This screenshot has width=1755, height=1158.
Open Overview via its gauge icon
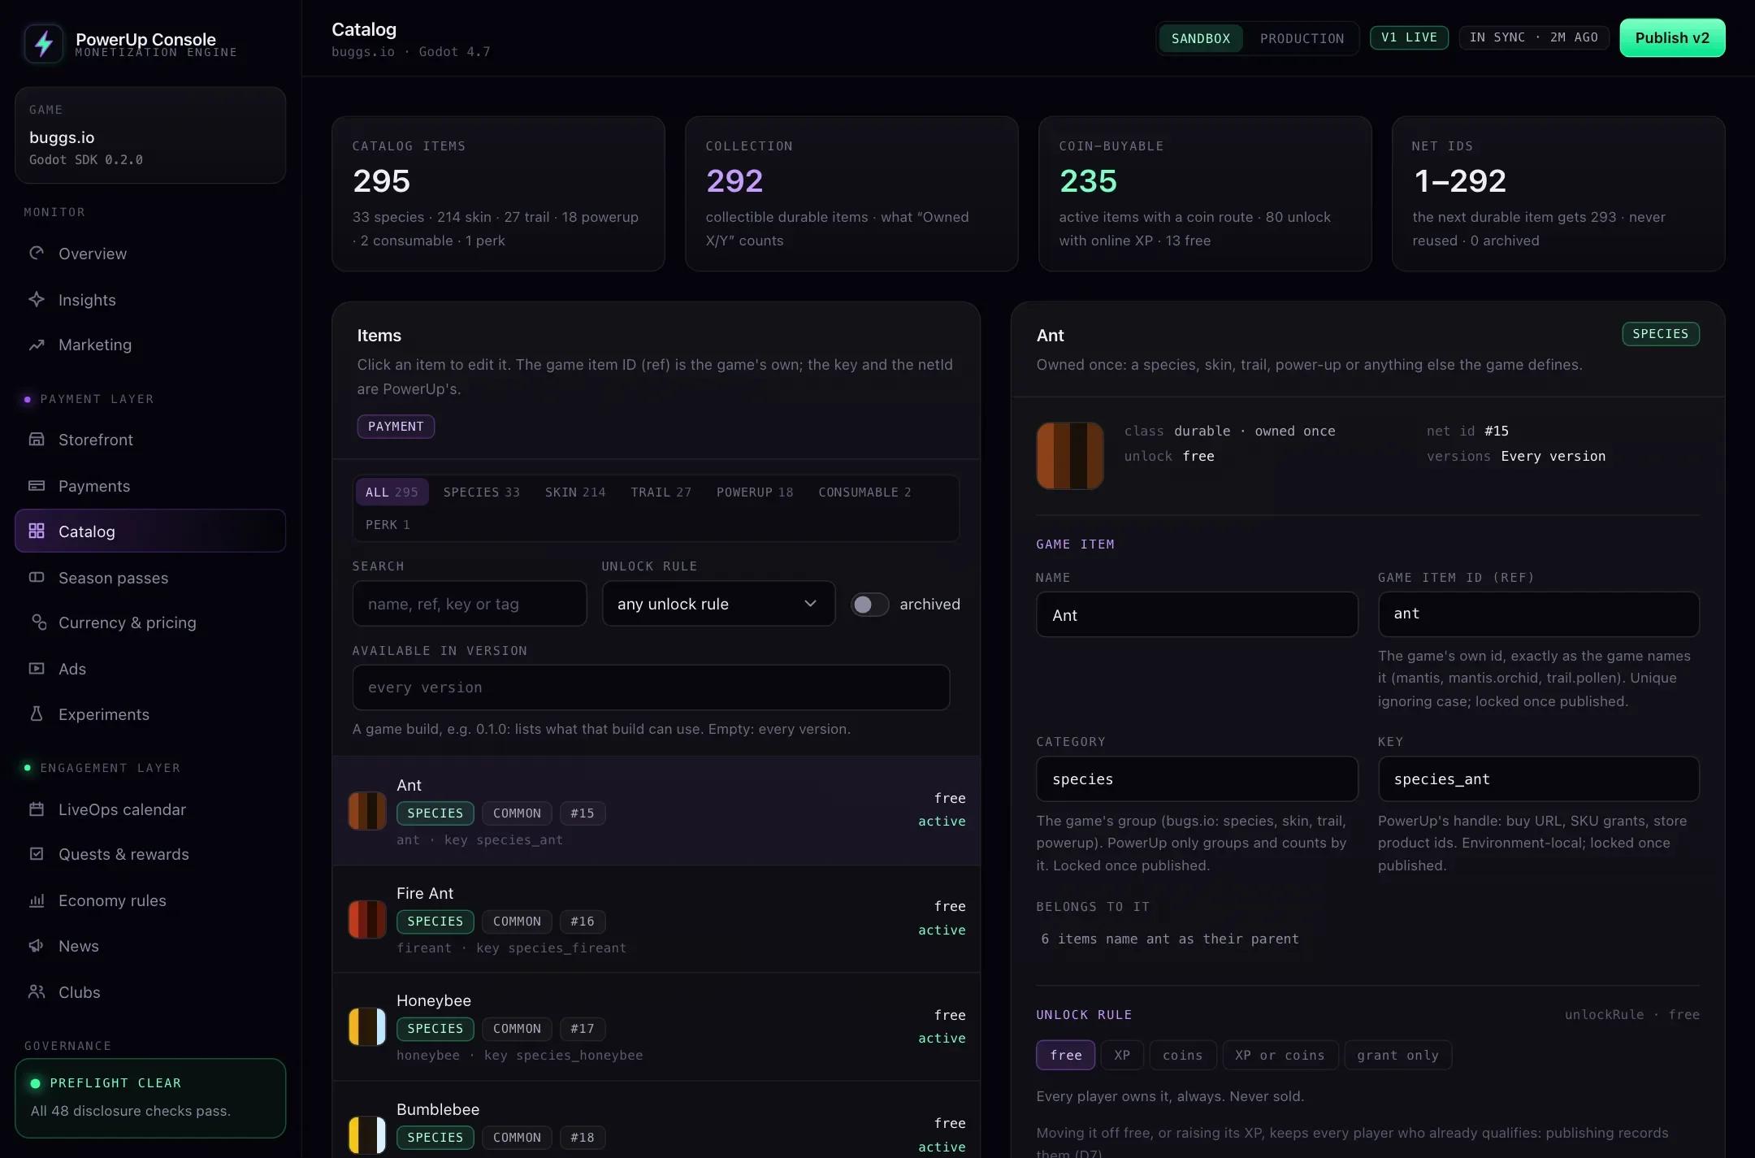37,254
